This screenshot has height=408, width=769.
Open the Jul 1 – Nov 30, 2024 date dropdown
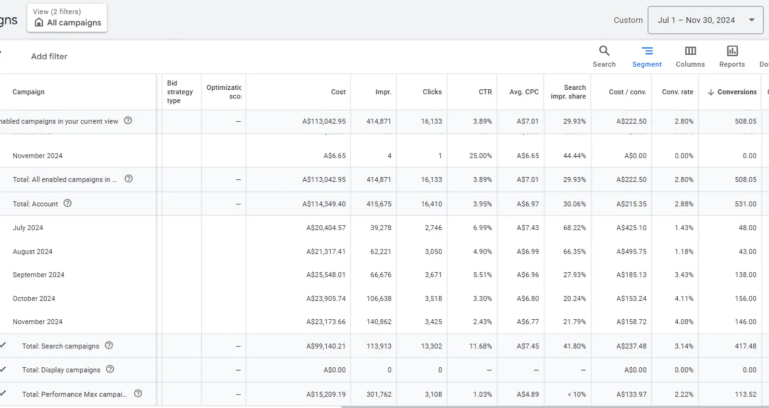pyautogui.click(x=705, y=20)
